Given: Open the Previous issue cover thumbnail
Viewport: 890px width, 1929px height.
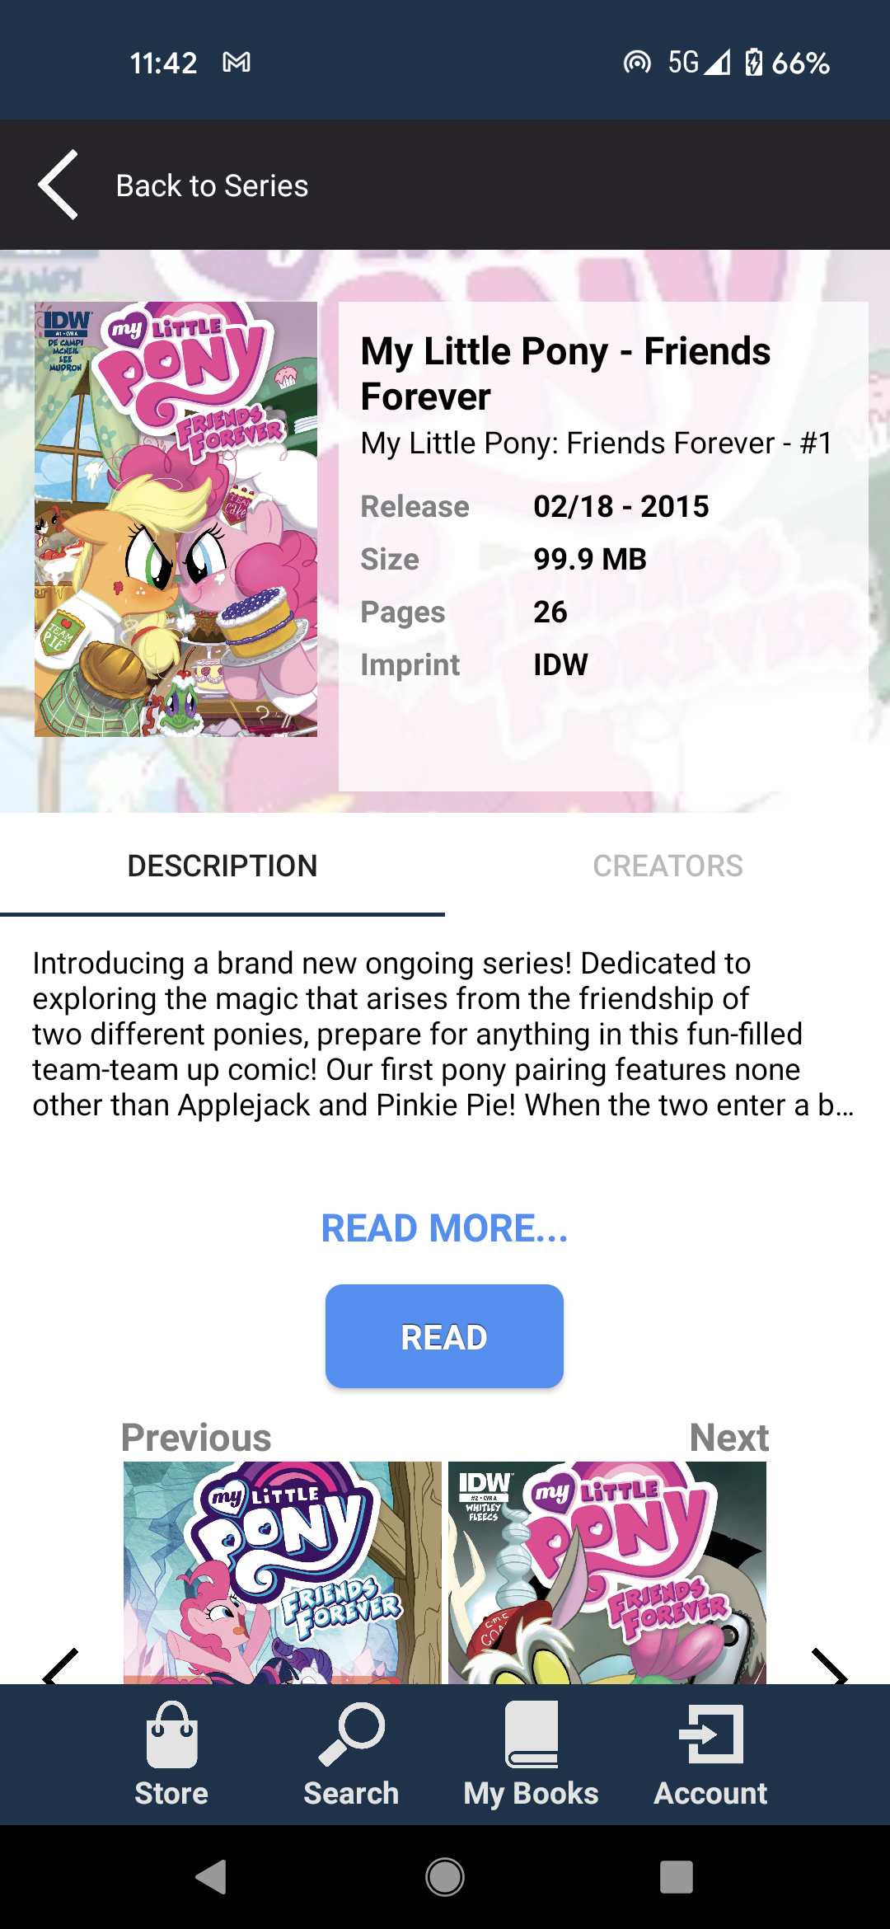Looking at the screenshot, I should point(283,1573).
